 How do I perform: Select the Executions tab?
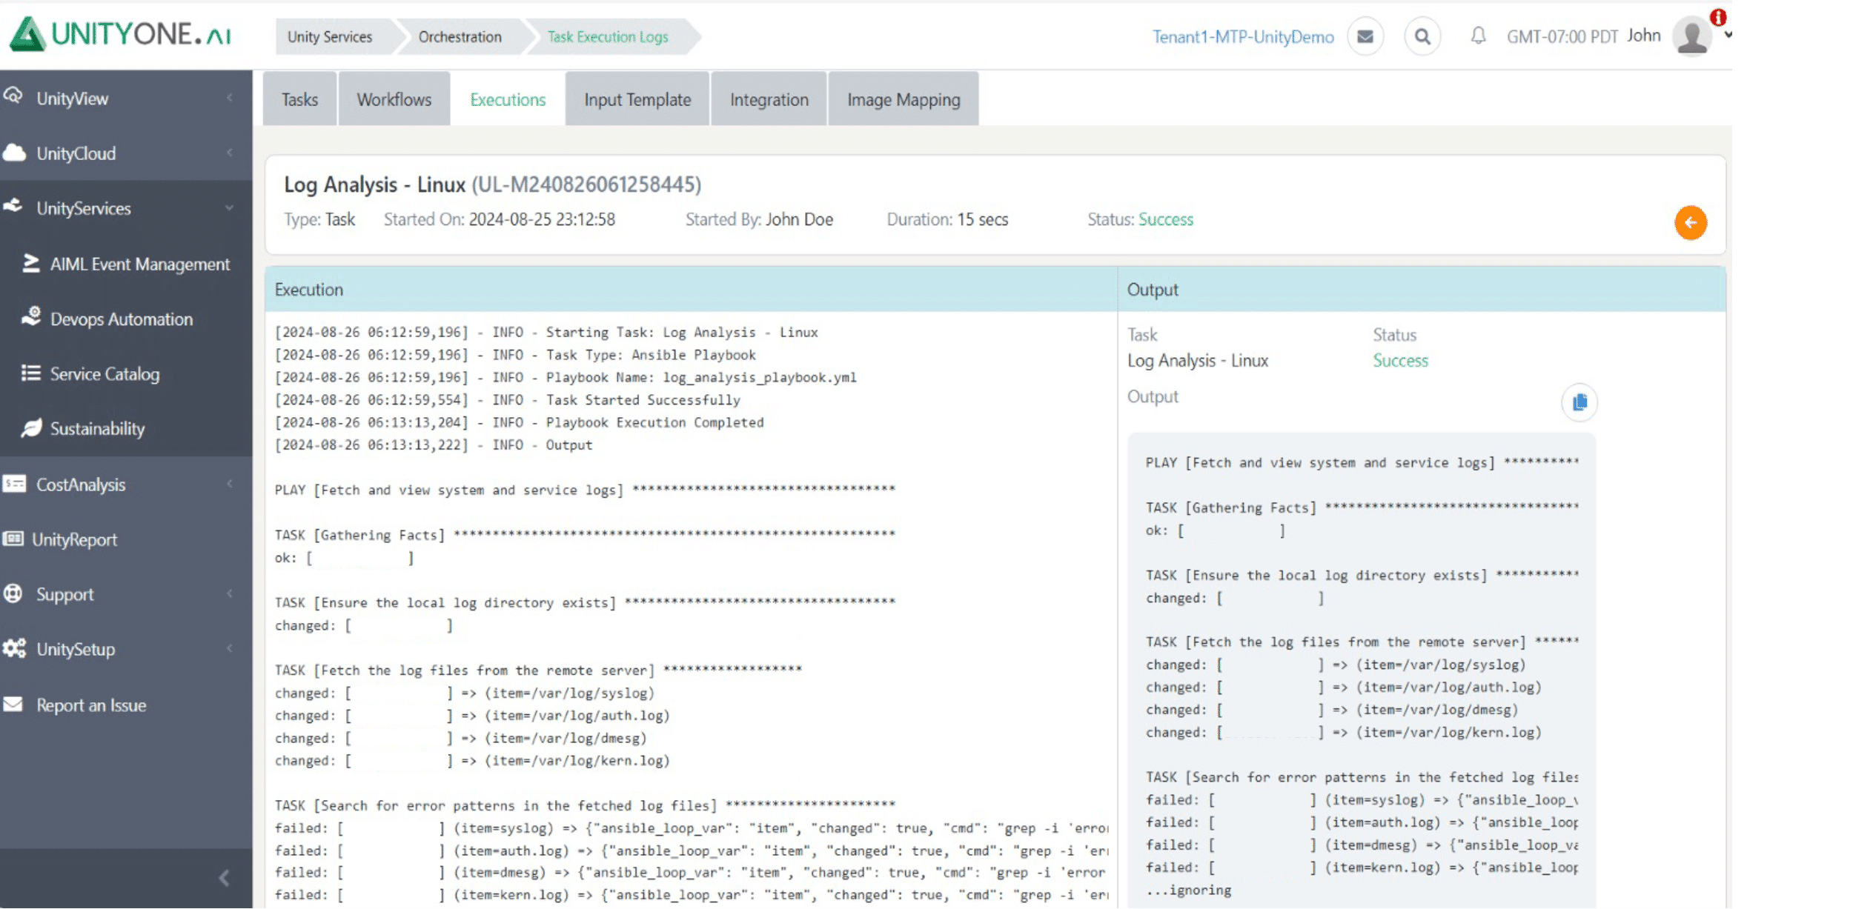point(508,99)
